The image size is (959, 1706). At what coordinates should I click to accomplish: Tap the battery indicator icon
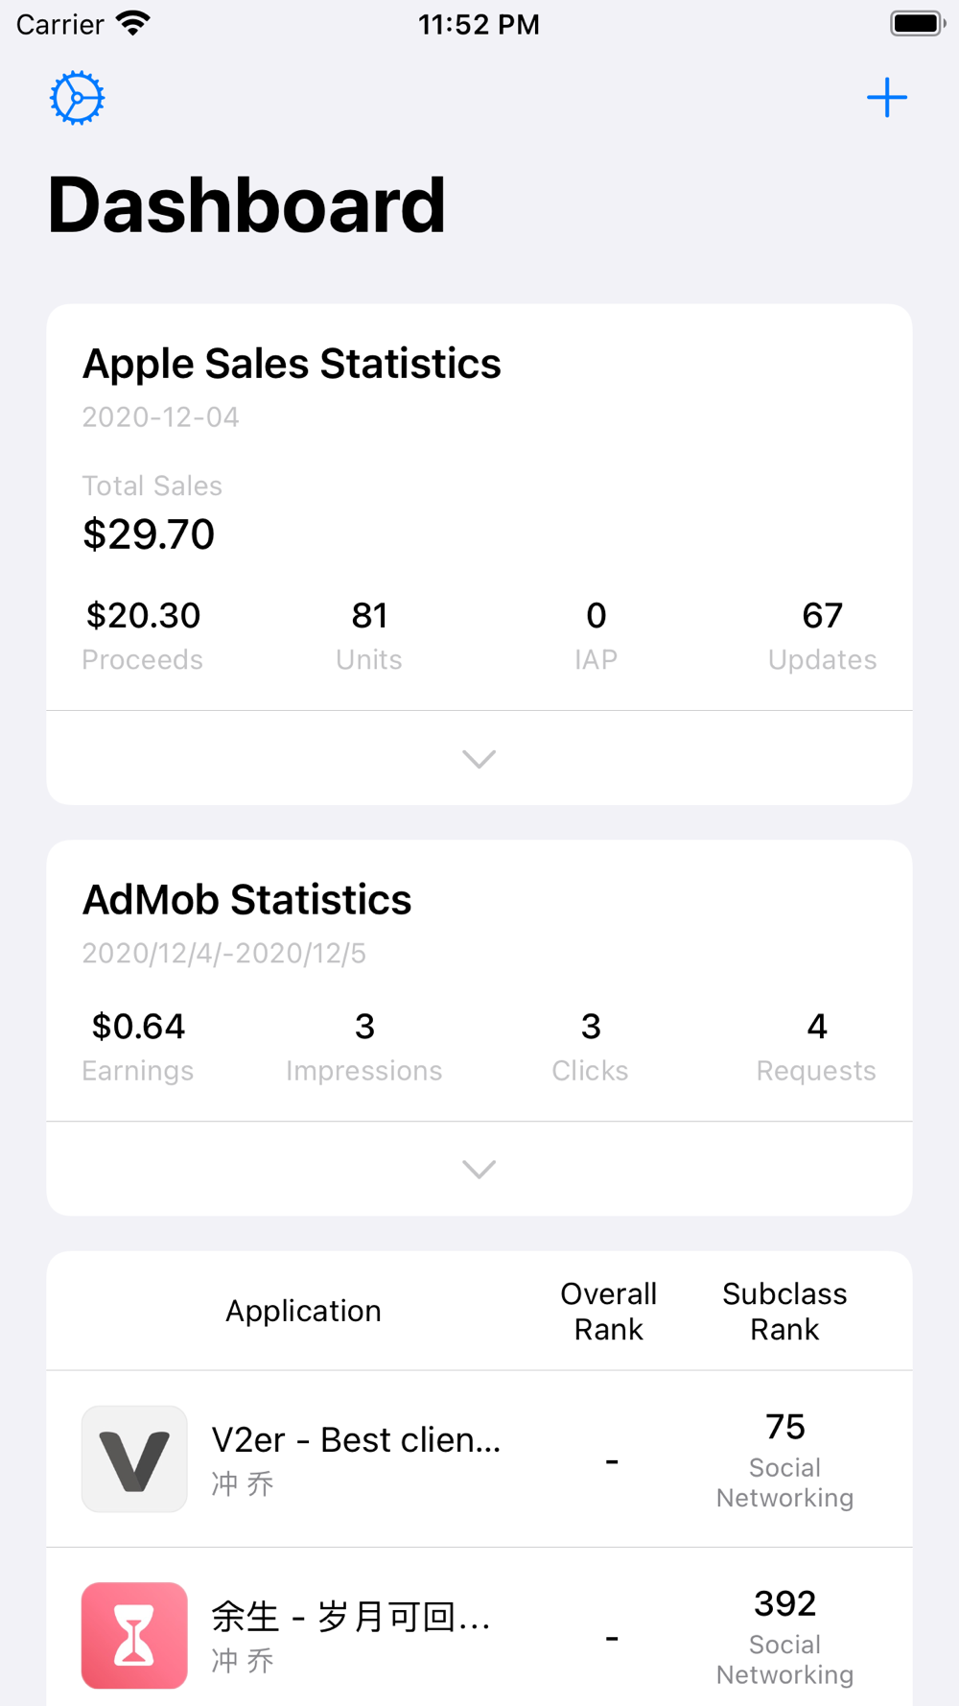click(x=917, y=23)
